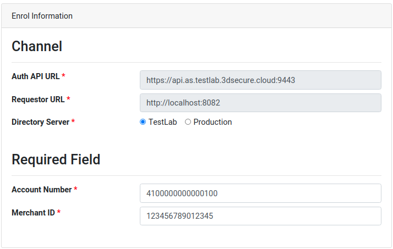
Task: Click the Required Field section heading
Action: pos(56,159)
